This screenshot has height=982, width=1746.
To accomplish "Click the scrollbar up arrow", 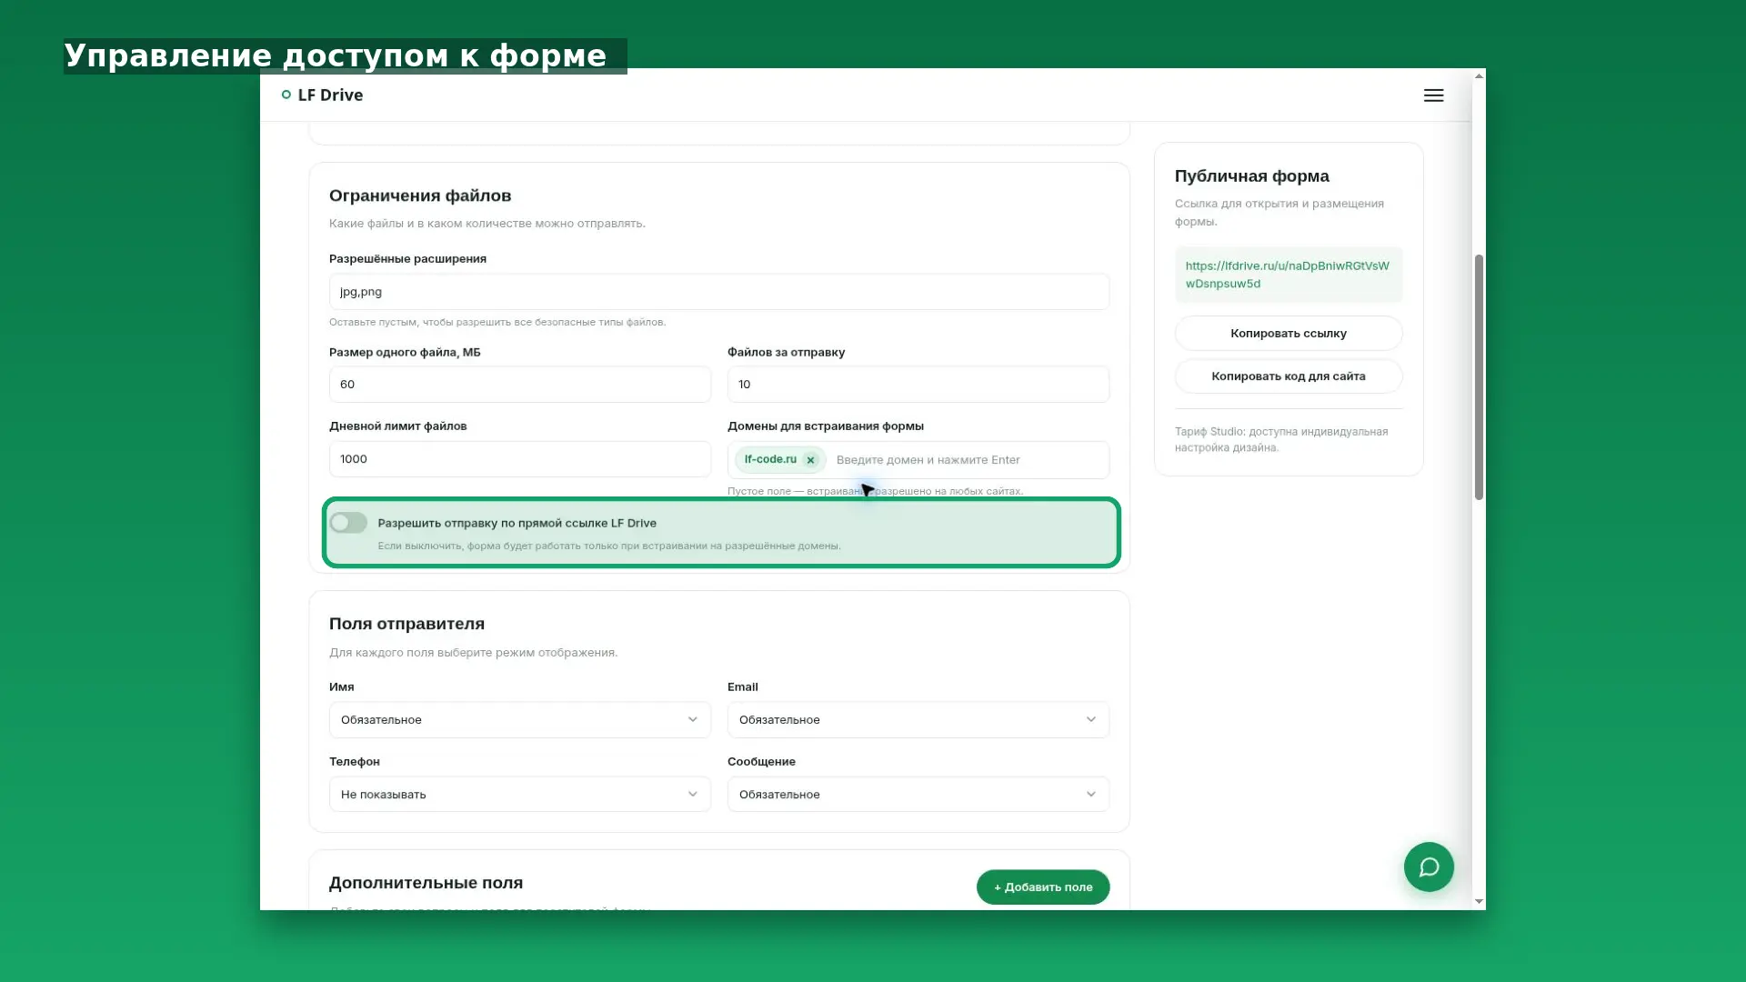I will point(1479,76).
